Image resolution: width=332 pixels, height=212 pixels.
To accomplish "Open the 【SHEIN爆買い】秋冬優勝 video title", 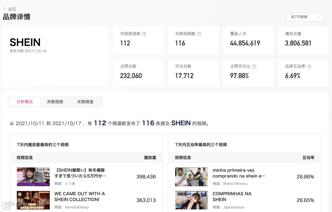I will tap(80, 173).
